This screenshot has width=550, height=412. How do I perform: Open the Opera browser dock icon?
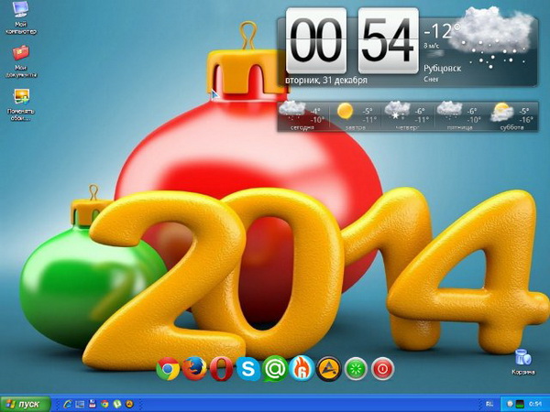pos(221,369)
